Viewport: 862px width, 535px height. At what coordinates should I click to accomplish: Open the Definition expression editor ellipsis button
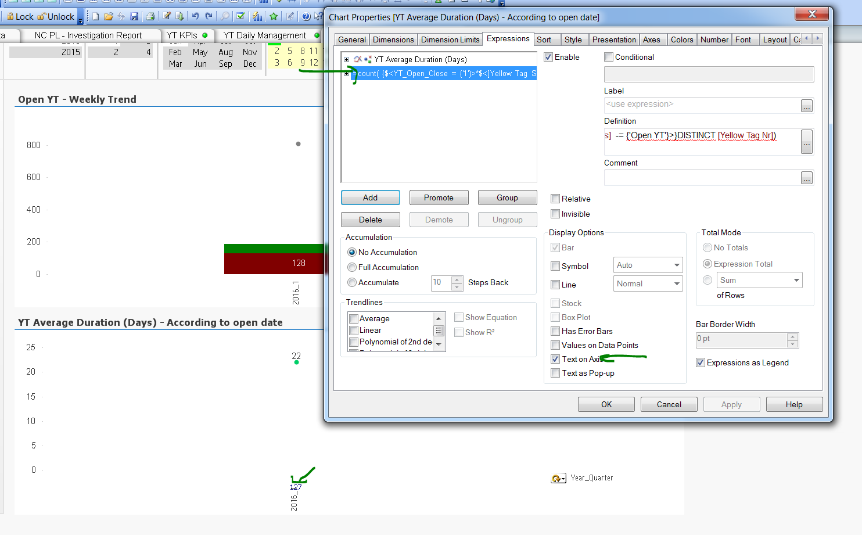coord(807,142)
